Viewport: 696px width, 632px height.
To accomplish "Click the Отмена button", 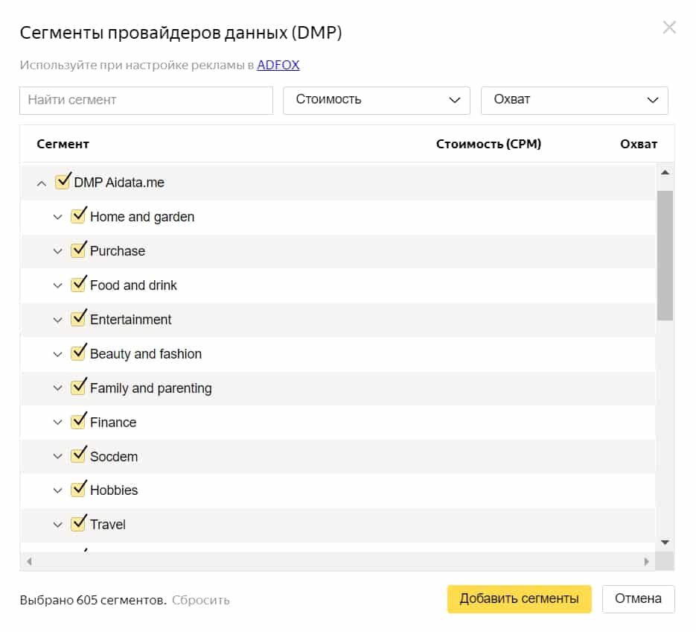I will coord(638,598).
